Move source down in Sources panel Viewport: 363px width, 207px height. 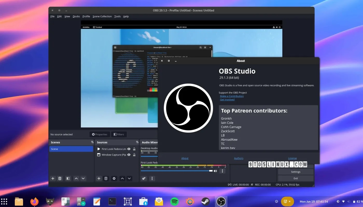(x=129, y=179)
